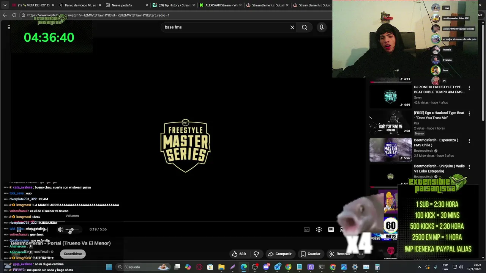Open more actions ellipsis beside Recortar

click(x=361, y=254)
